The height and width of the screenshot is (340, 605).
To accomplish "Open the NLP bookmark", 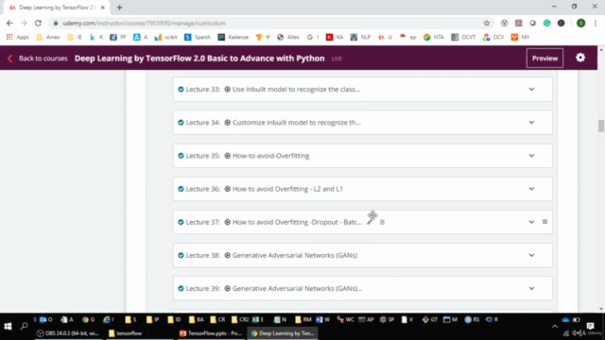I will point(360,37).
